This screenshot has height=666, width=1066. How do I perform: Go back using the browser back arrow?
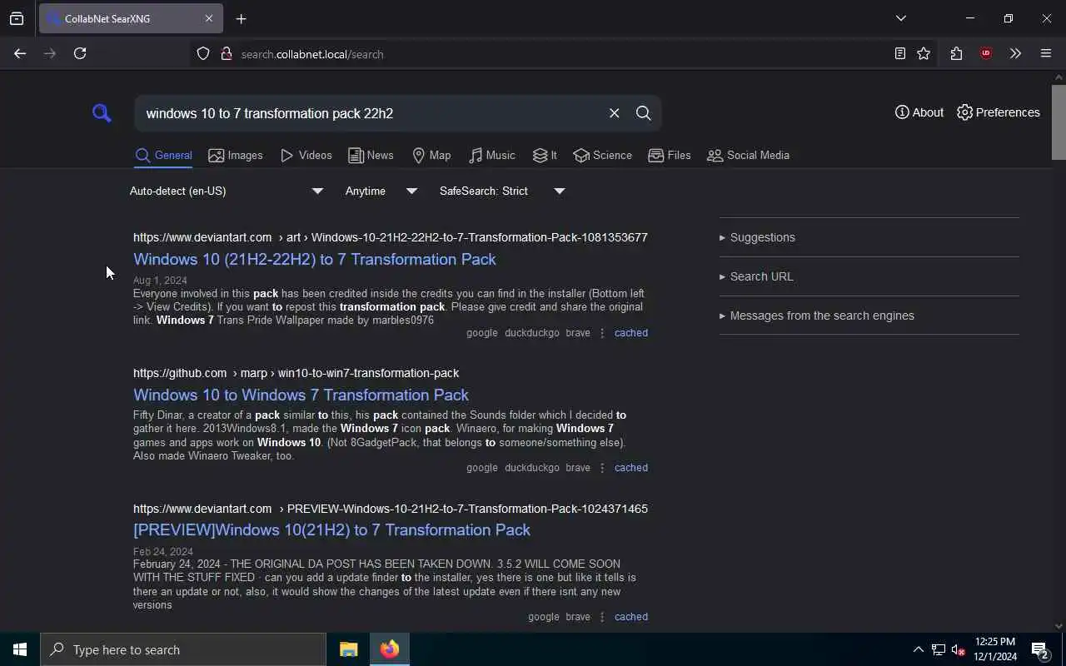click(20, 53)
